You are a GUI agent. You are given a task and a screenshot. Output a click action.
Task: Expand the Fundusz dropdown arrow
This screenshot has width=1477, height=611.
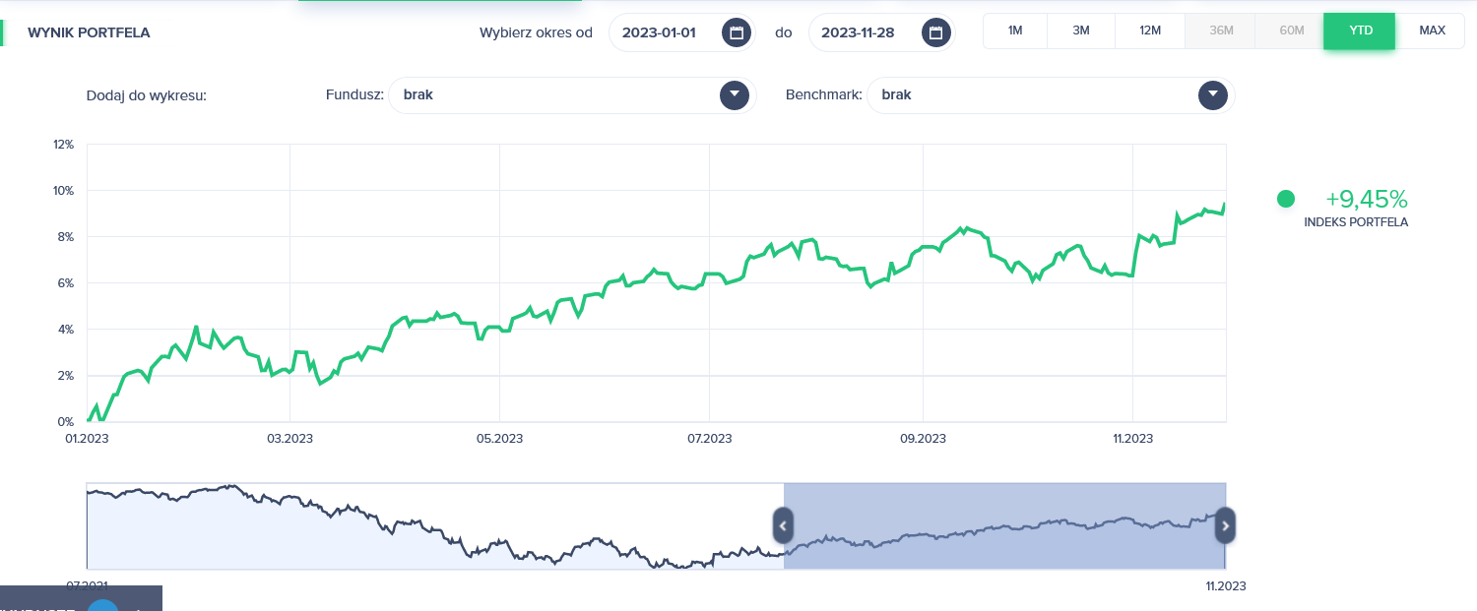[735, 95]
